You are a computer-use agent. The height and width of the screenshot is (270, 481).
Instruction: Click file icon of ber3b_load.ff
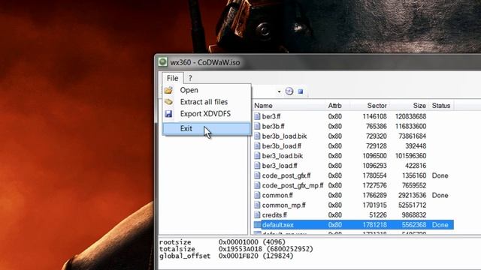[x=257, y=146]
